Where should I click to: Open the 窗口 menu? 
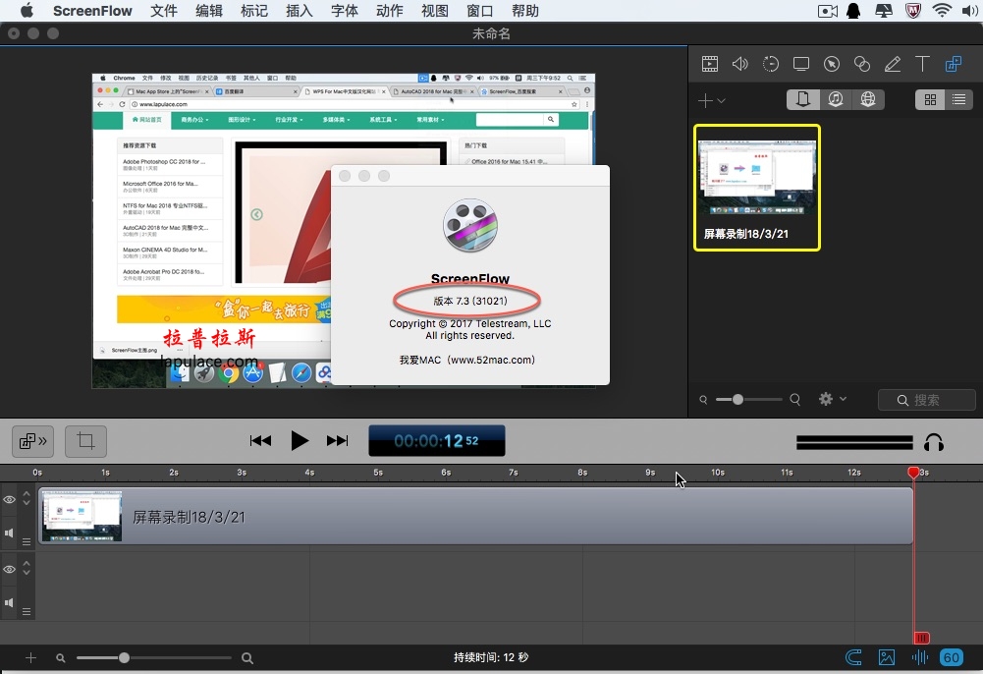tap(479, 11)
